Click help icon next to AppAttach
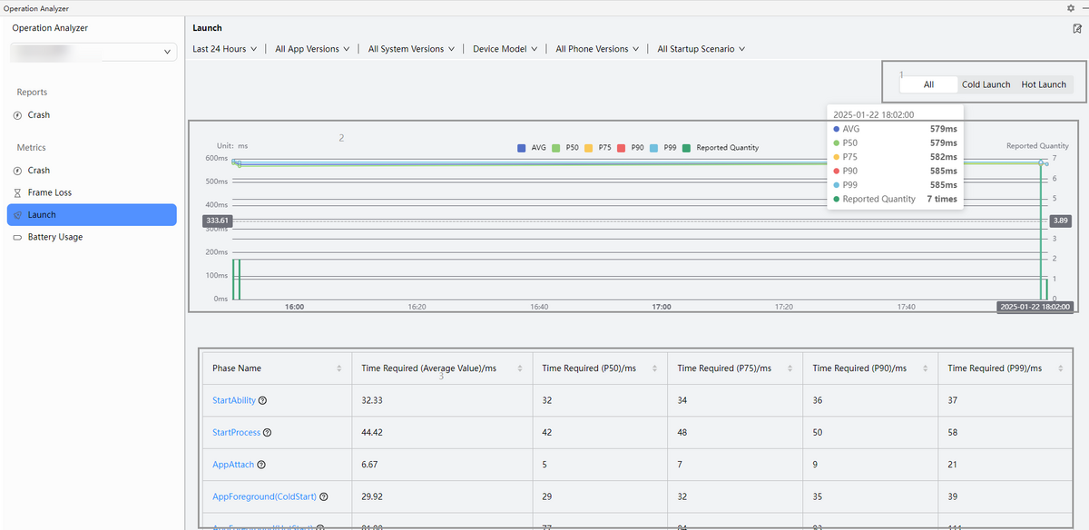The width and height of the screenshot is (1089, 530). point(261,465)
